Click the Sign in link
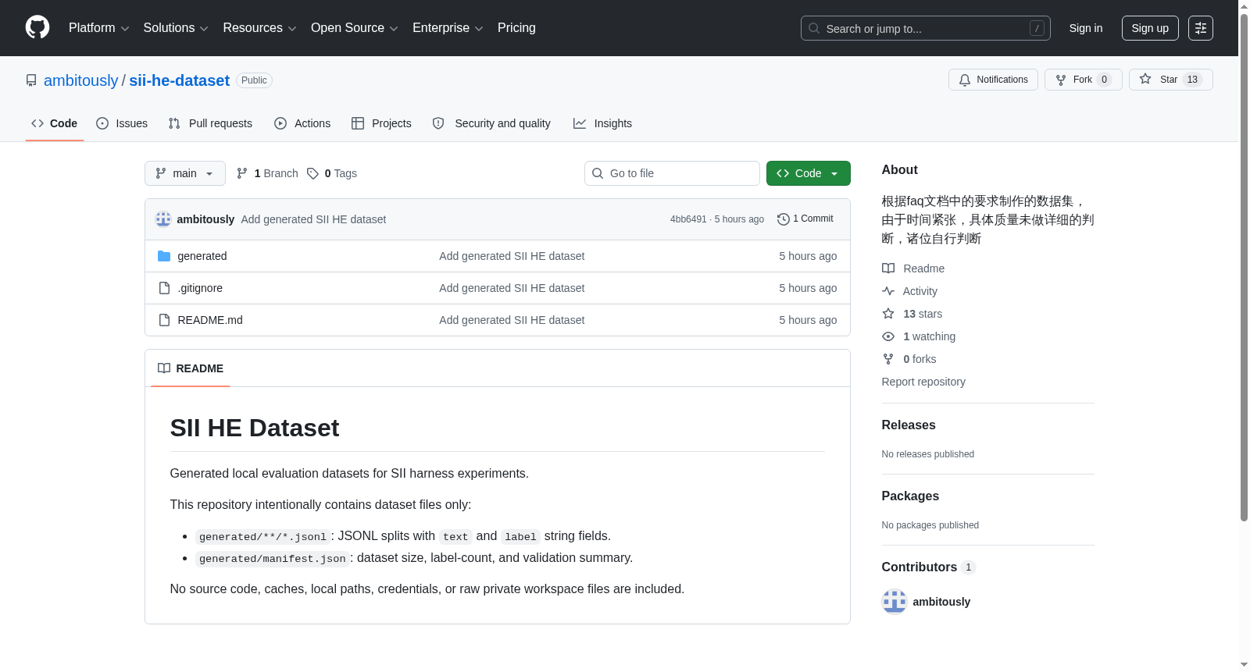Screen dimensions: 1250x672 pos(1086,28)
